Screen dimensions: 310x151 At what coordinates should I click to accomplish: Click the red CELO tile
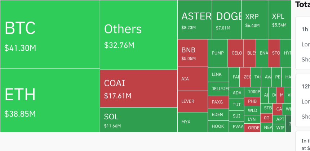(236, 53)
